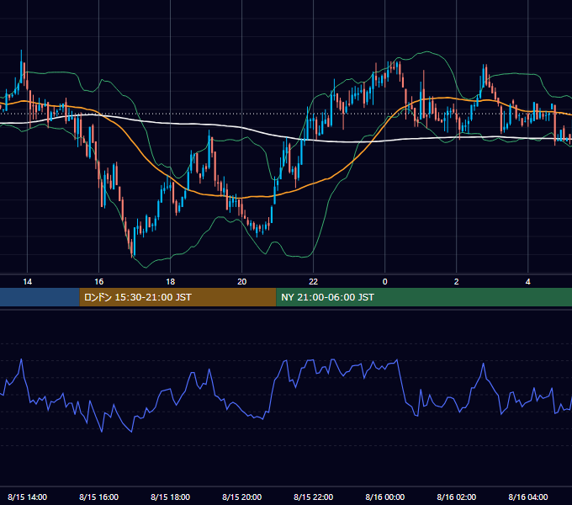Click the blue session bar before London

click(x=40, y=297)
